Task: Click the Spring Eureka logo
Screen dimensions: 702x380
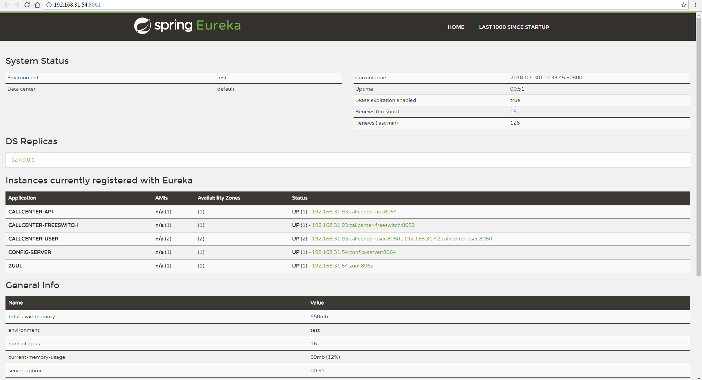Action: tap(188, 26)
